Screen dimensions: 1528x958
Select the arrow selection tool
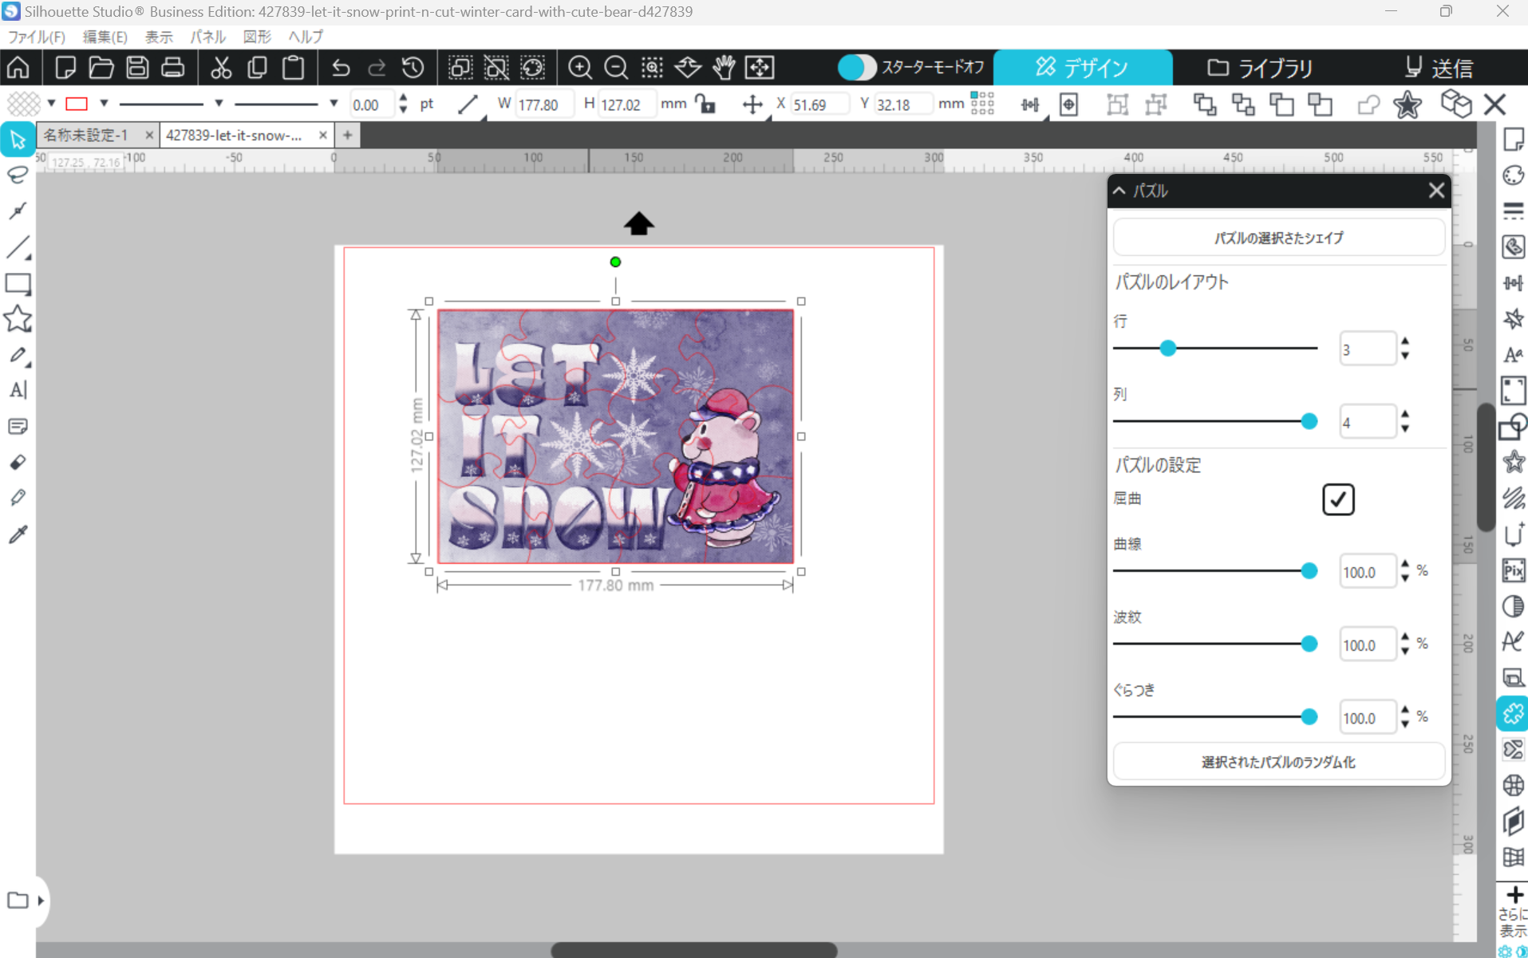pyautogui.click(x=18, y=140)
